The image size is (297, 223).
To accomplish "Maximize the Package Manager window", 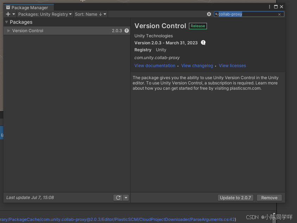I will [x=276, y=7].
